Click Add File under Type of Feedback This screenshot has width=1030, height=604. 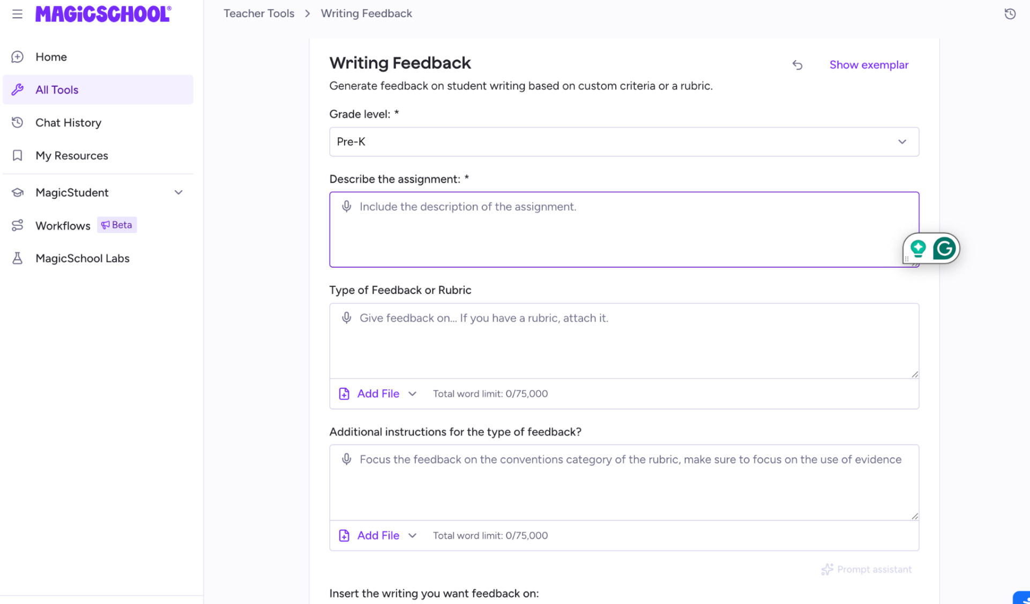click(378, 394)
